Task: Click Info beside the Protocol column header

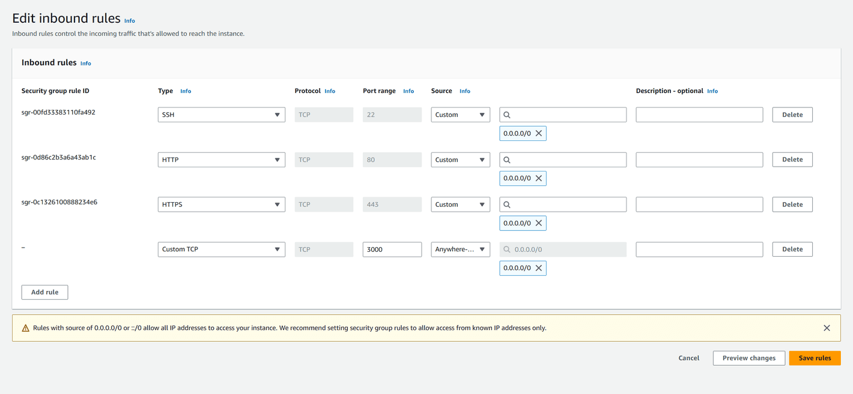Action: click(330, 91)
